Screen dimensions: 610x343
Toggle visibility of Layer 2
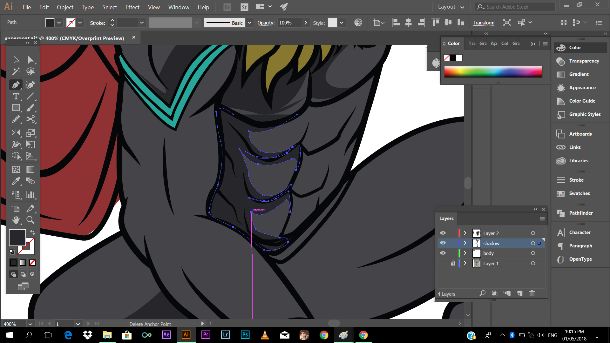[443, 233]
